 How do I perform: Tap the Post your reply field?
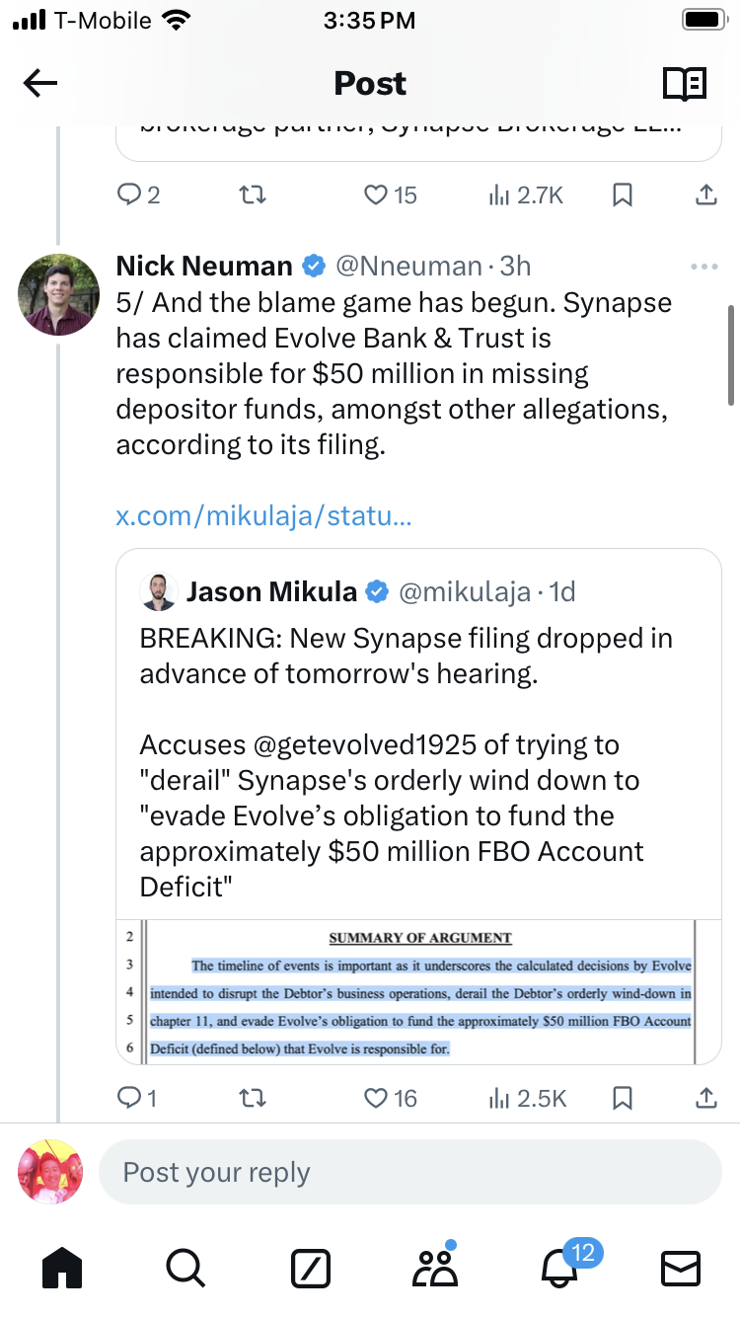click(409, 1172)
